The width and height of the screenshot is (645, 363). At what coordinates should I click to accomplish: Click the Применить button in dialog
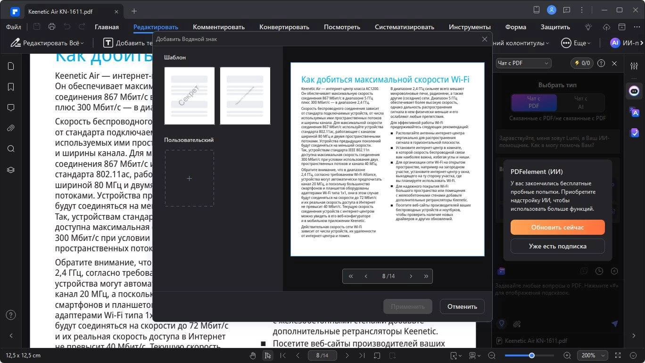pyautogui.click(x=408, y=306)
